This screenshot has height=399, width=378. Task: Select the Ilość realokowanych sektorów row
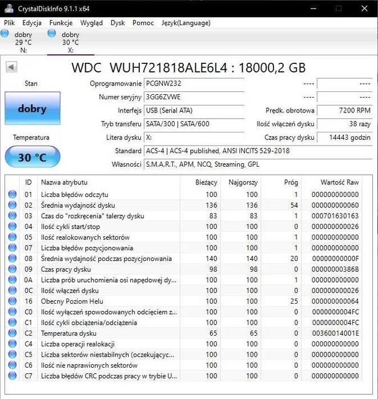183,237
